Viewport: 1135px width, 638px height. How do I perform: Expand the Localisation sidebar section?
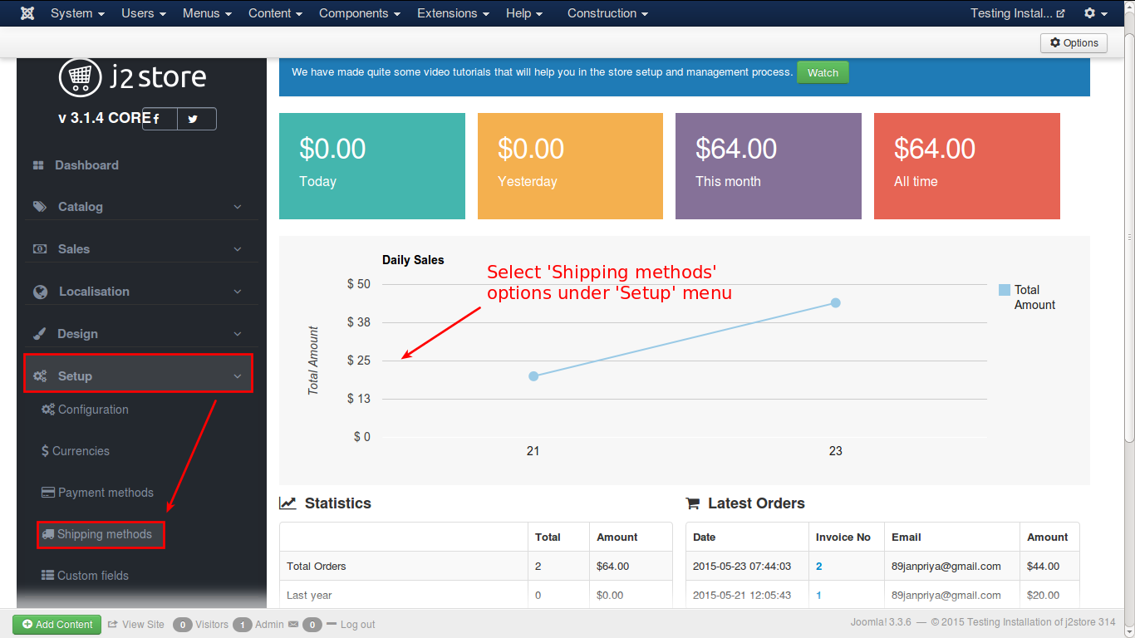tap(138, 292)
